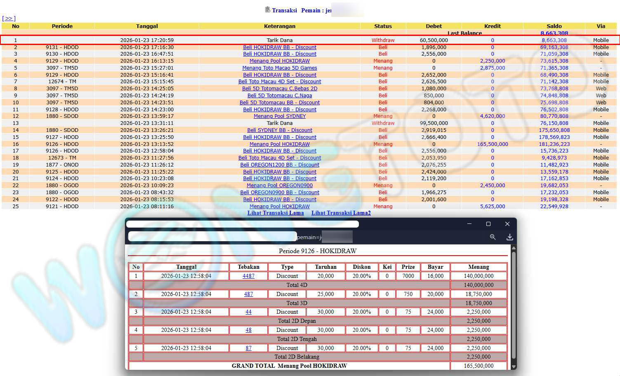The image size is (620, 376).
Task: Click Beli OREGON1200 BB - Discount link
Action: tap(280, 165)
